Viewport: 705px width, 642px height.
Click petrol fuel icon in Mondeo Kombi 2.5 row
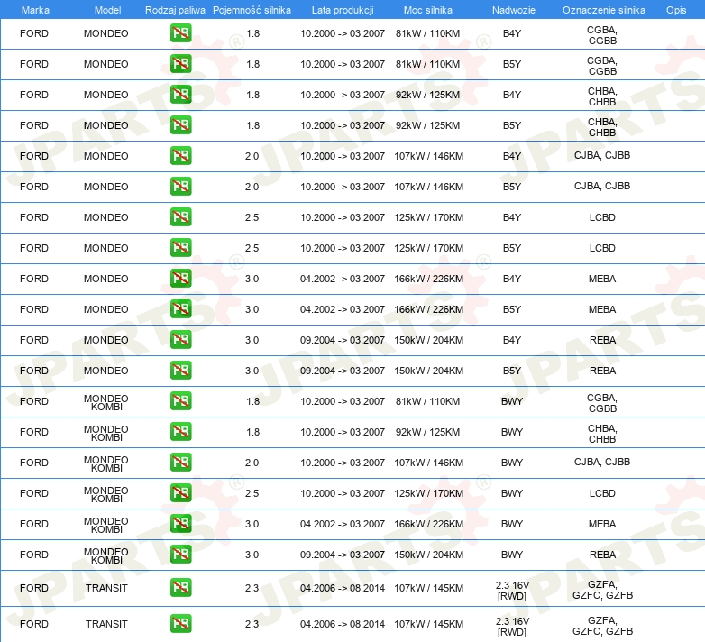(180, 492)
